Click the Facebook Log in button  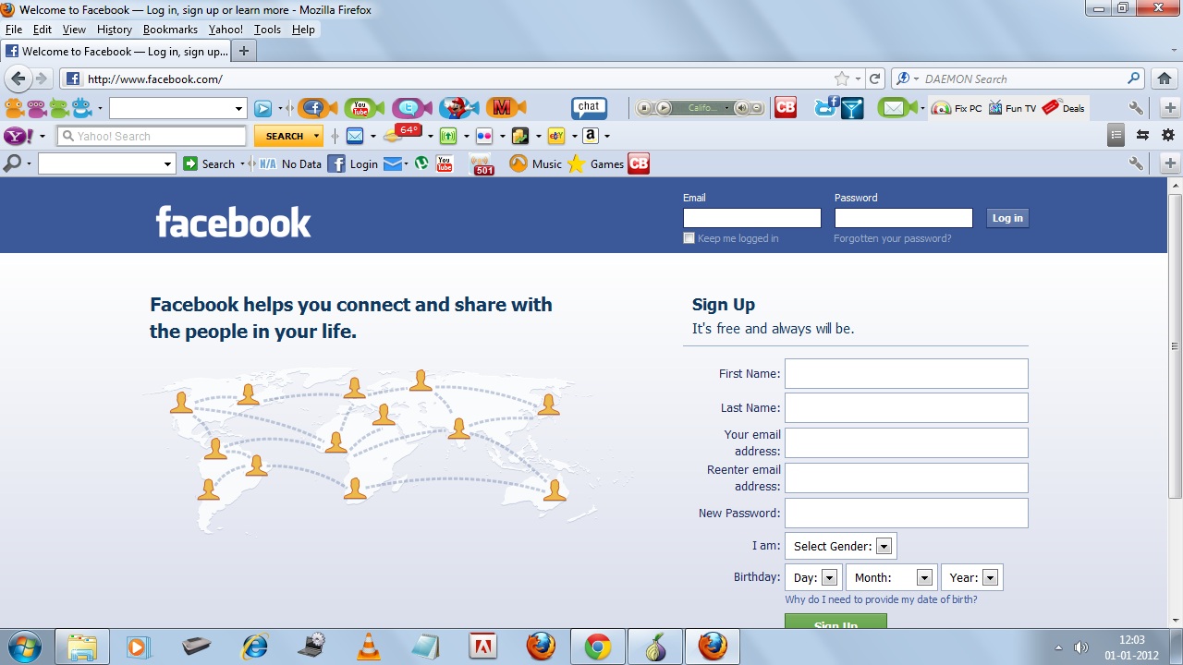point(1007,218)
